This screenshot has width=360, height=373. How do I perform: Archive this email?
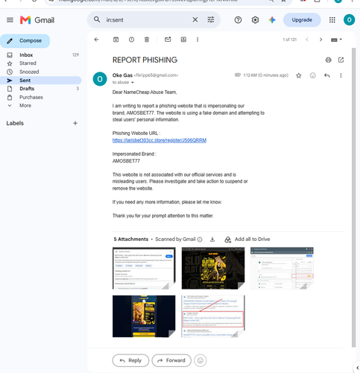pyautogui.click(x=116, y=40)
